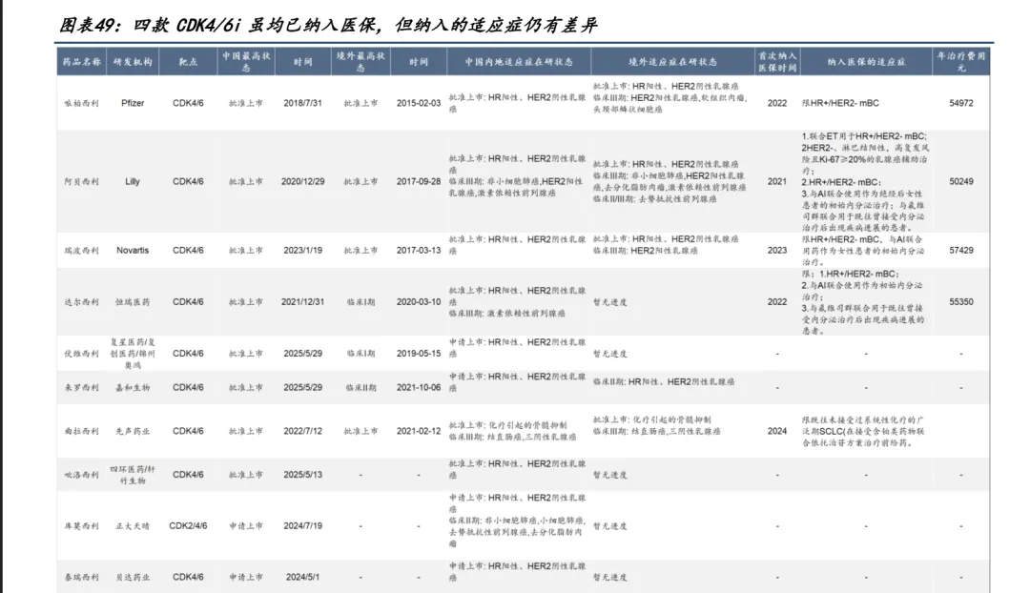This screenshot has width=1030, height=593.
Task: Select the '药品名称' column header
Action: [81, 62]
